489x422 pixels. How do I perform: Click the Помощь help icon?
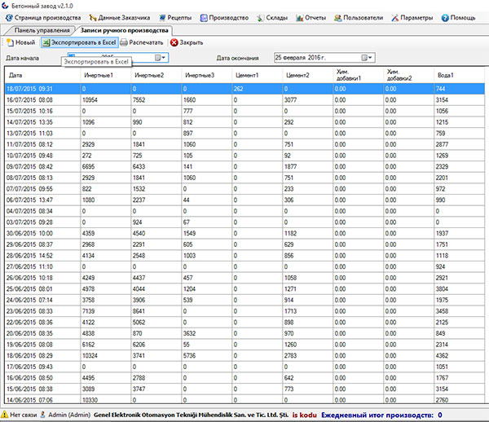(445, 16)
